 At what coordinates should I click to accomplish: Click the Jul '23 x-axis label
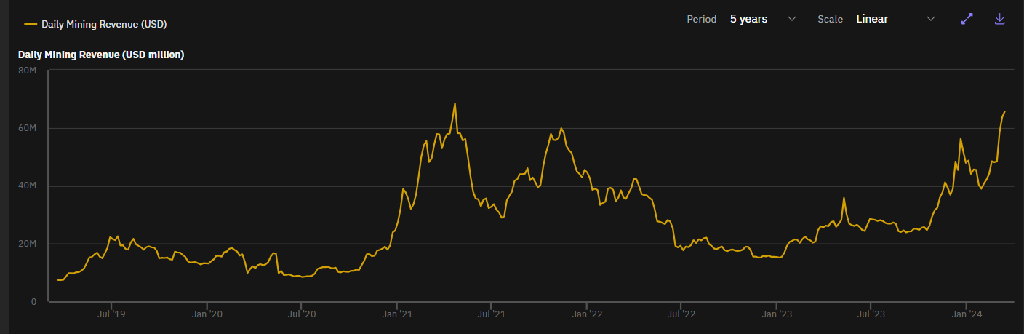click(871, 314)
